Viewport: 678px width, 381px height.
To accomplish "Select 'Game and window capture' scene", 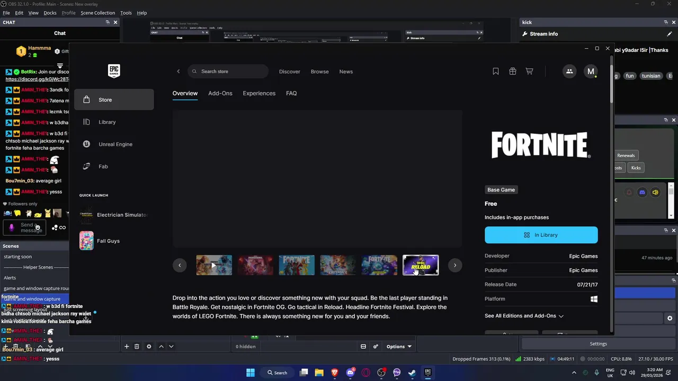I will [34, 299].
